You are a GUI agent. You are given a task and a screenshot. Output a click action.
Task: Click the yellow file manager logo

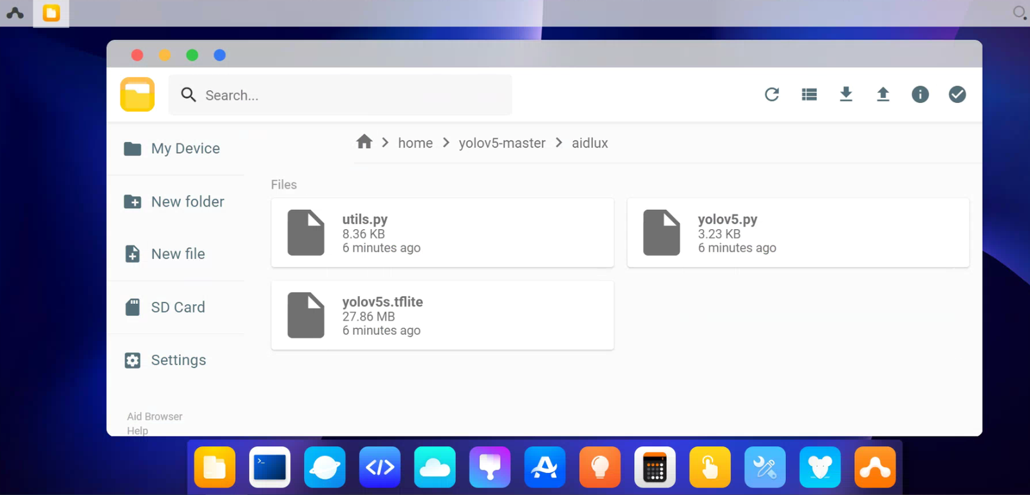137,95
